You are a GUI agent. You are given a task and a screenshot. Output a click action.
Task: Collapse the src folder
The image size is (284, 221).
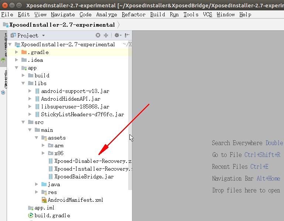[x=23, y=122]
